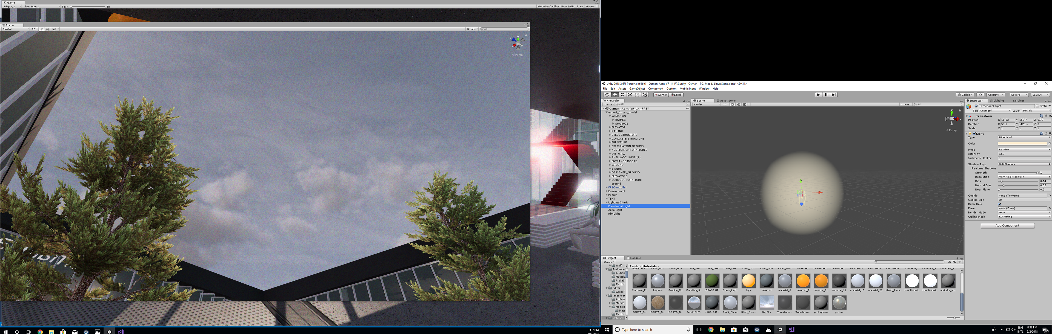Click the favorites star icon in Project
The height and width of the screenshot is (334, 1052).
959,262
